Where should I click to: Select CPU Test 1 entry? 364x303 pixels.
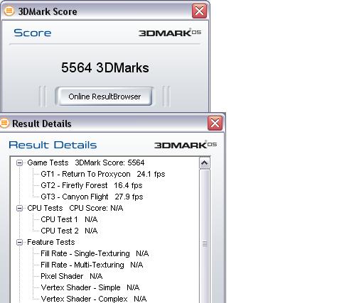click(69, 219)
